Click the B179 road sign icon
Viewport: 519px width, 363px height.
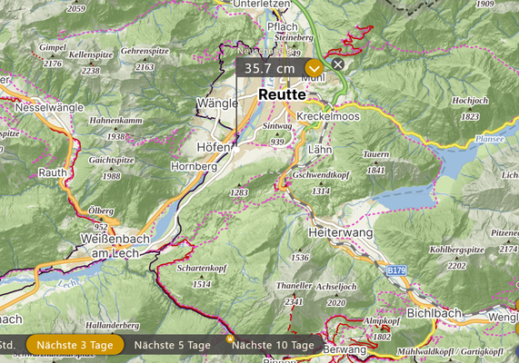[396, 270]
